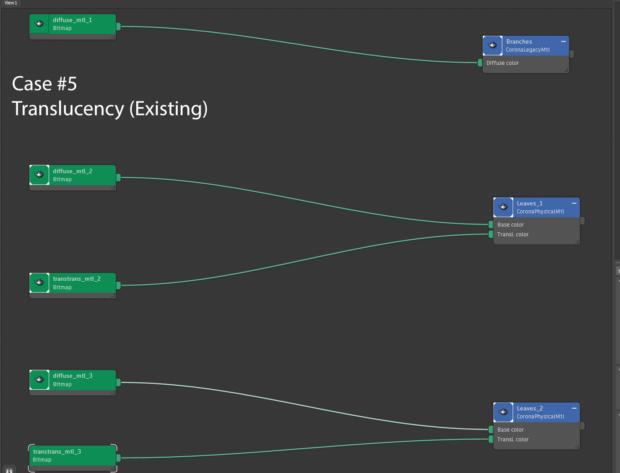Screen dimensions: 620x473
Task: Collapse the Branches node with minus button
Action: 563,41
